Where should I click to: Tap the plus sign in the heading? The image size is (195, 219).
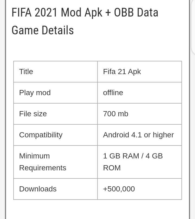tap(108, 13)
